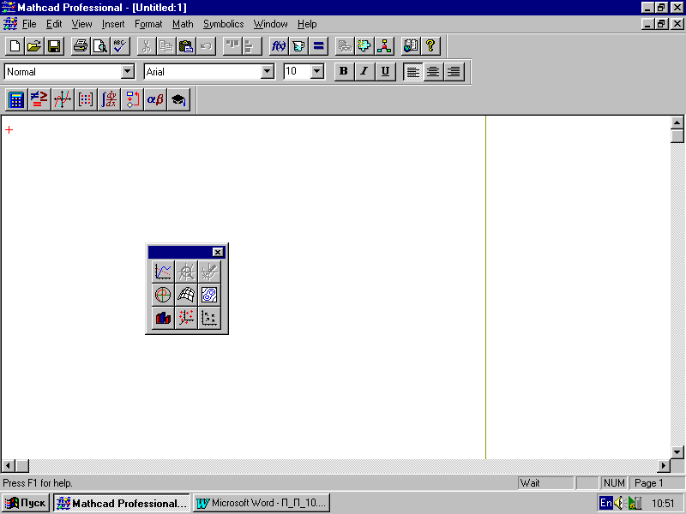
Task: Open the Help menu
Action: (x=307, y=24)
